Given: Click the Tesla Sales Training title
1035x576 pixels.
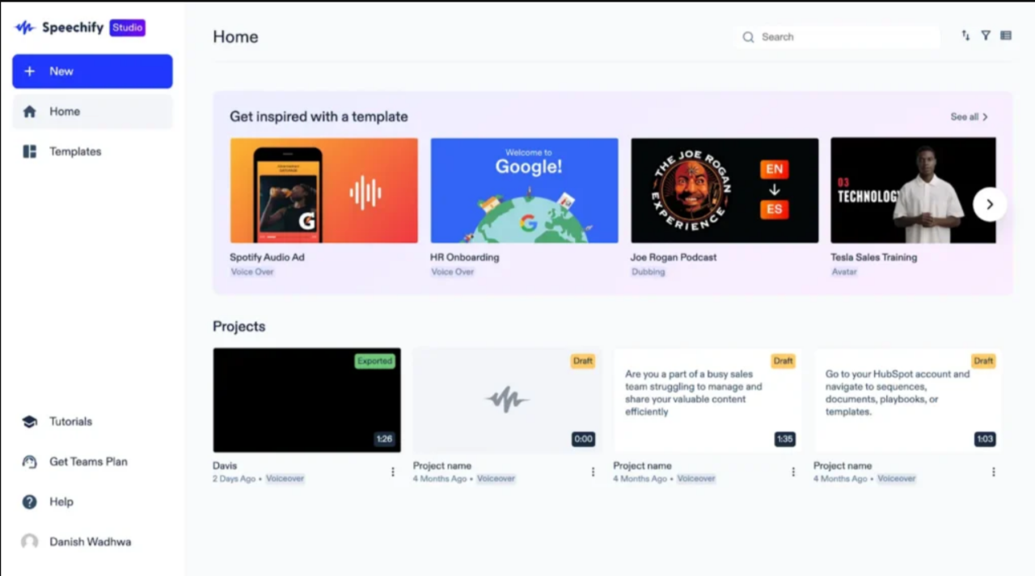Looking at the screenshot, I should pyautogui.click(x=874, y=257).
